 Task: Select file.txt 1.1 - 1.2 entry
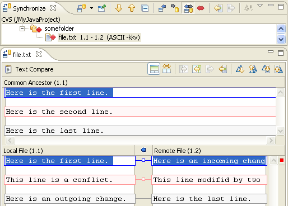click(x=99, y=37)
